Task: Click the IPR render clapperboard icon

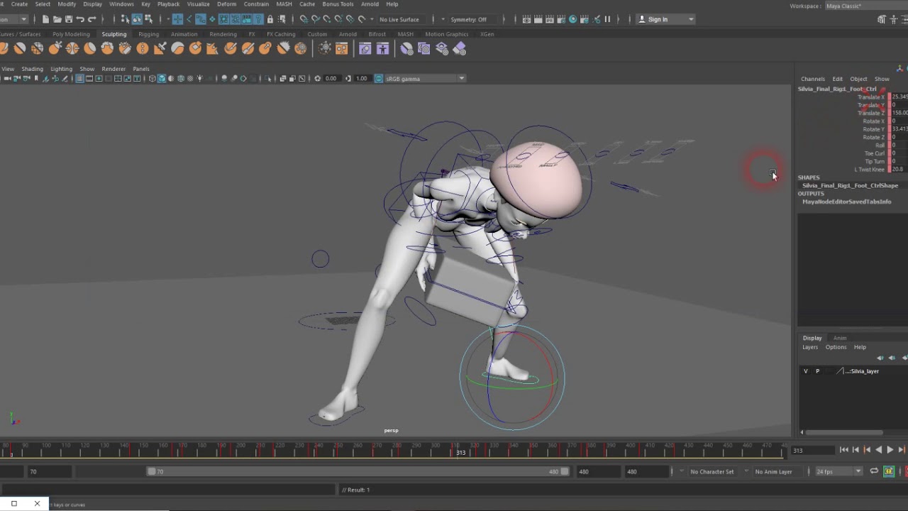Action: 549,19
